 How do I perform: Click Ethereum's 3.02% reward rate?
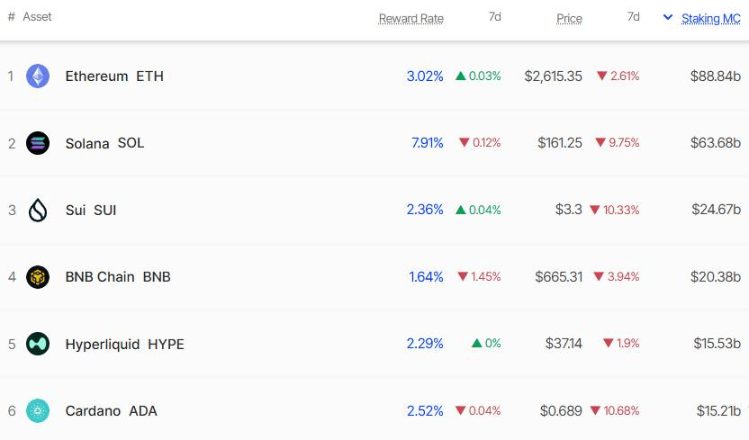click(x=425, y=76)
